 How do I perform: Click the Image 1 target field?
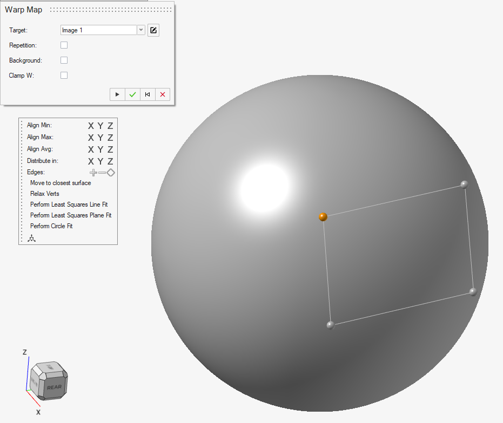click(98, 30)
